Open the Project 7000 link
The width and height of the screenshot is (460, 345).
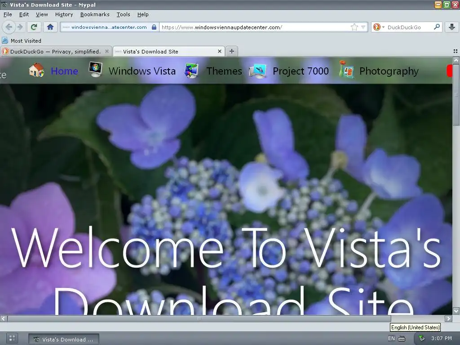click(x=301, y=71)
